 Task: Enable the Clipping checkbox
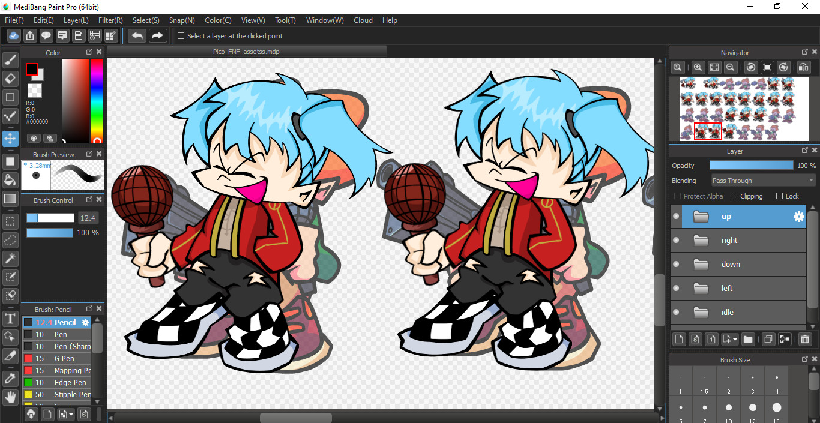click(x=734, y=196)
